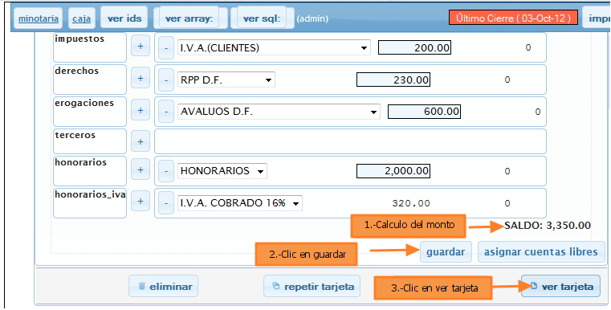The image size is (611, 310).
Task: Open the minotaria link
Action: click(x=39, y=18)
